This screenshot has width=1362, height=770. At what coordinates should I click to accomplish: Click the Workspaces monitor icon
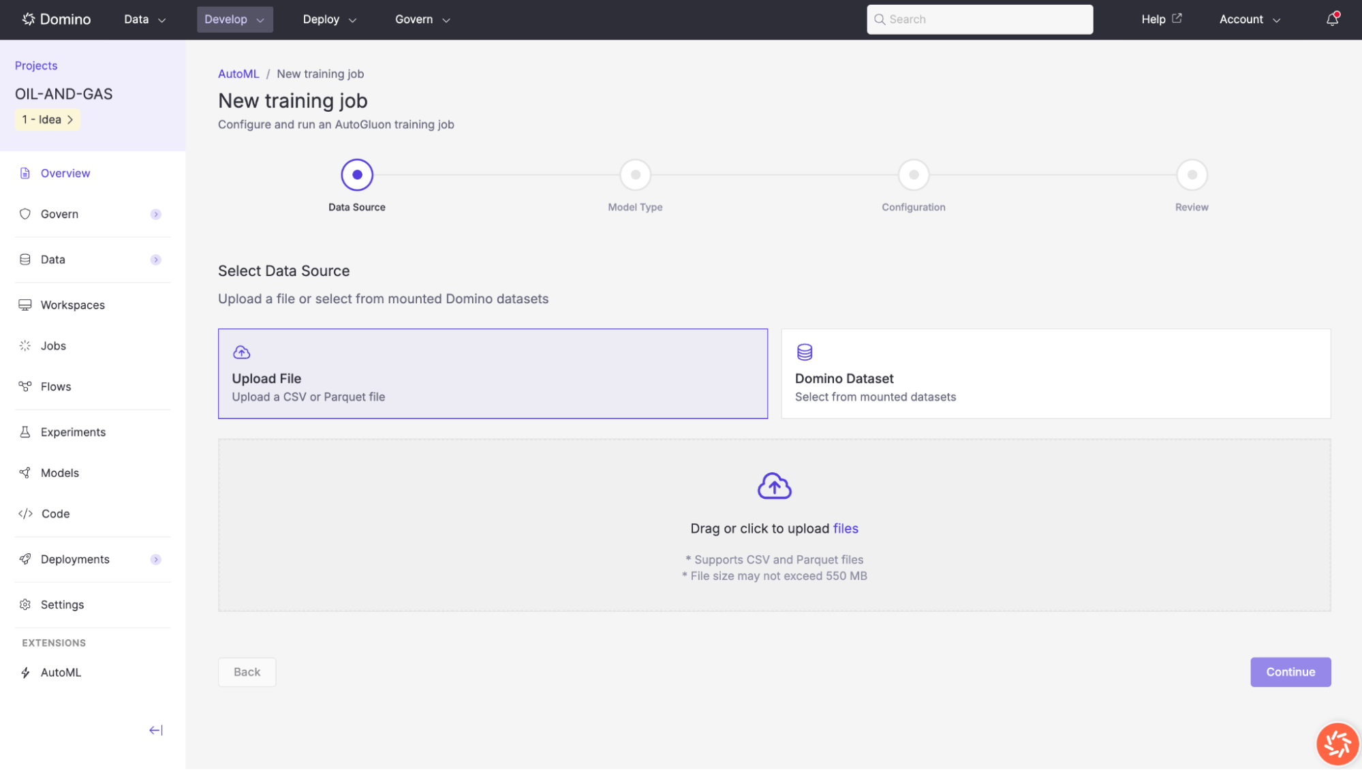25,305
